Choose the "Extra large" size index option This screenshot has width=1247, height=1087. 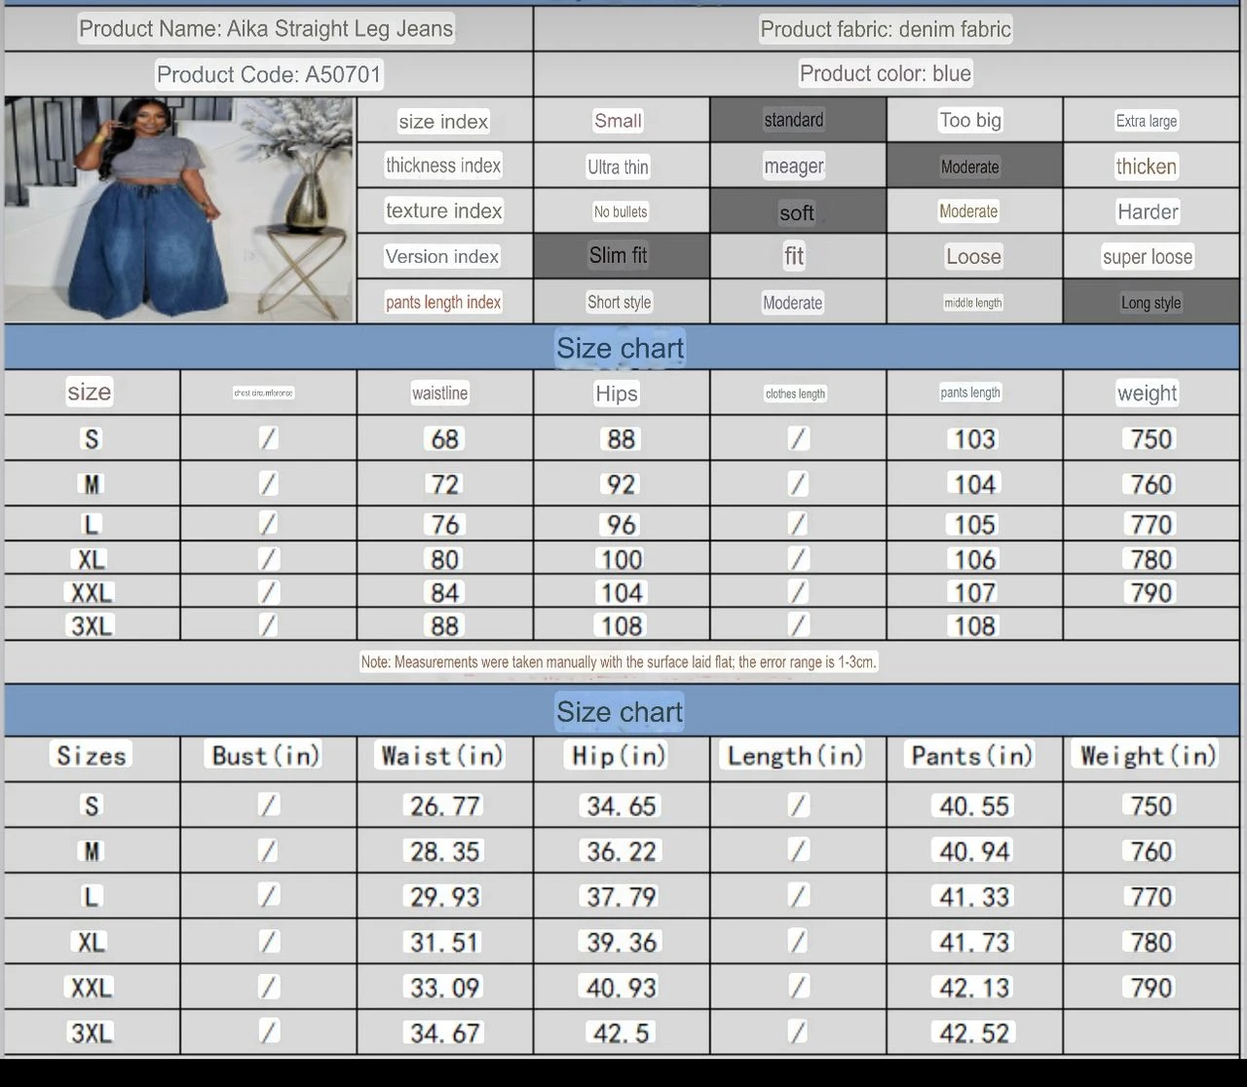1147,121
